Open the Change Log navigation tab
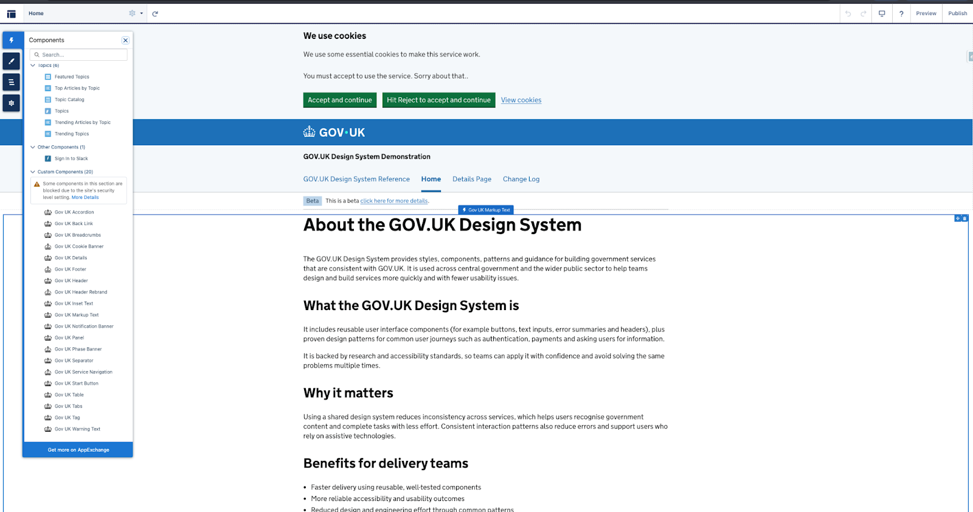The image size is (973, 512). point(521,179)
